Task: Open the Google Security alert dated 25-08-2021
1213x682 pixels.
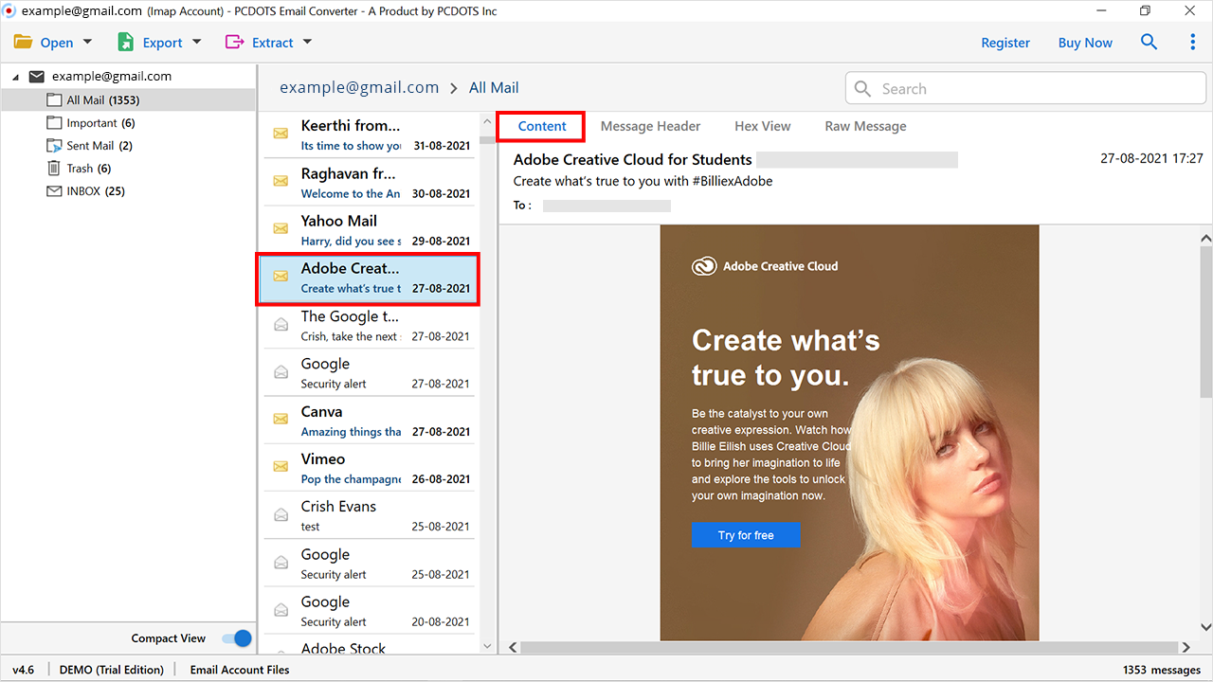Action: click(x=369, y=564)
